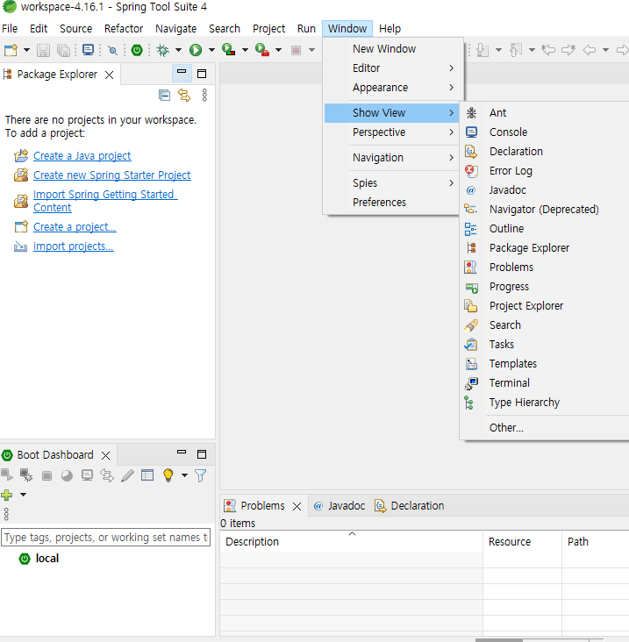Expand the Appearance submenu
Screen dimensions: 629x642
(392, 87)
